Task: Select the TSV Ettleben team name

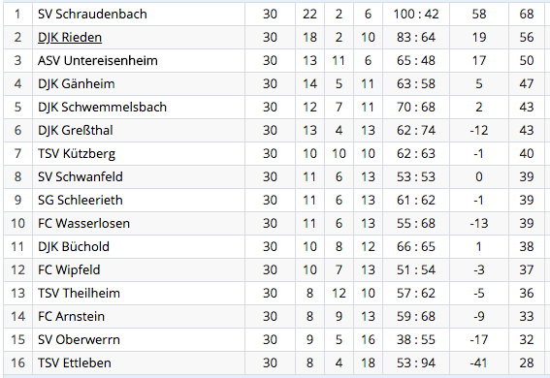Action: (x=75, y=362)
